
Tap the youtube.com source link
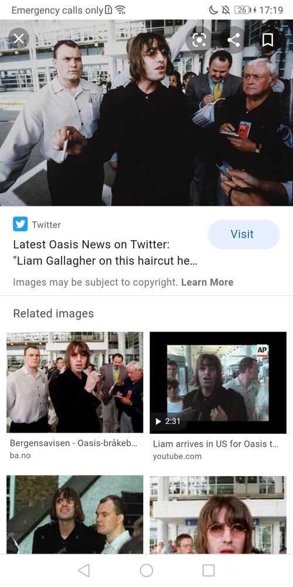177,456
